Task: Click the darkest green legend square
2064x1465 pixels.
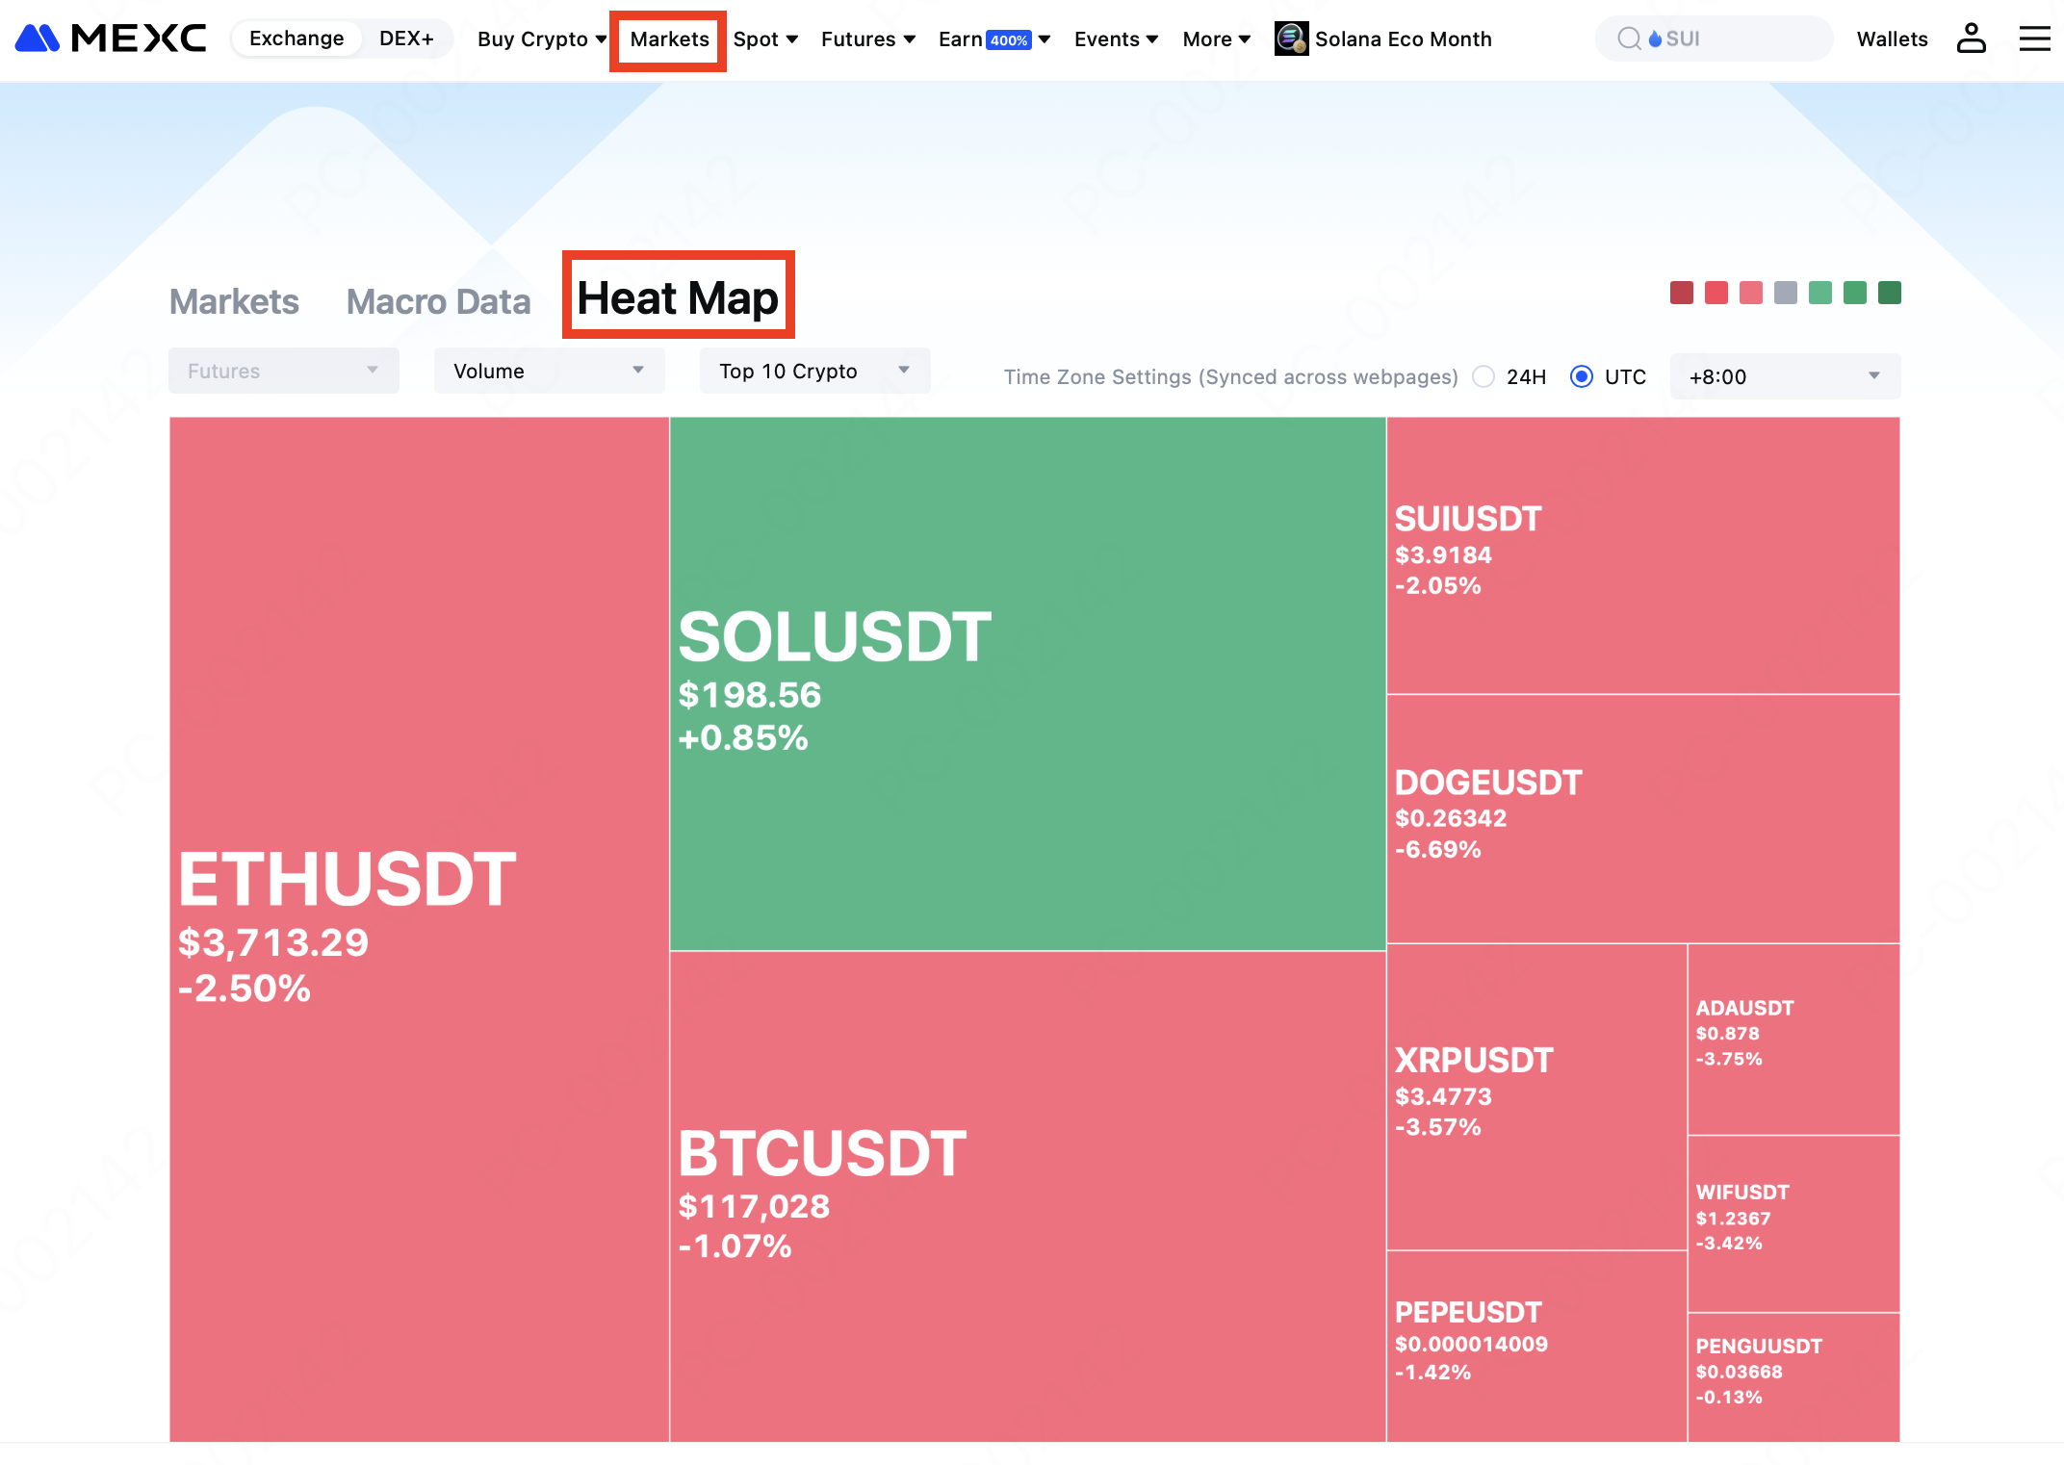Action: tap(1889, 293)
